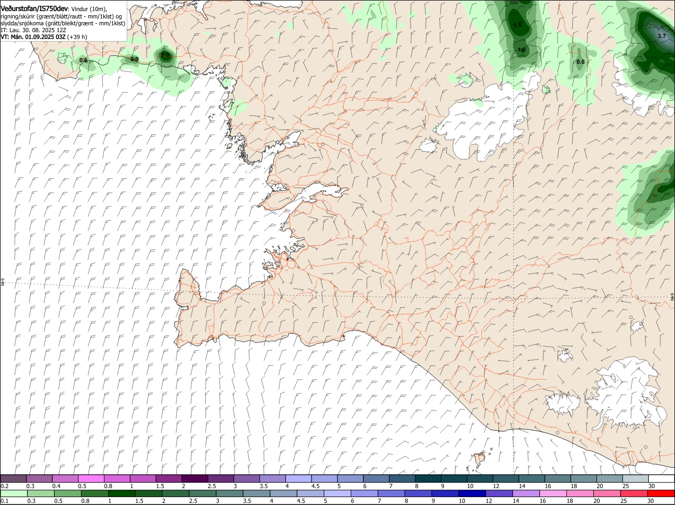Click the dark mauve 0.2–0.3 snow legend swatch
This screenshot has width=675, height=505.
(x=14, y=478)
